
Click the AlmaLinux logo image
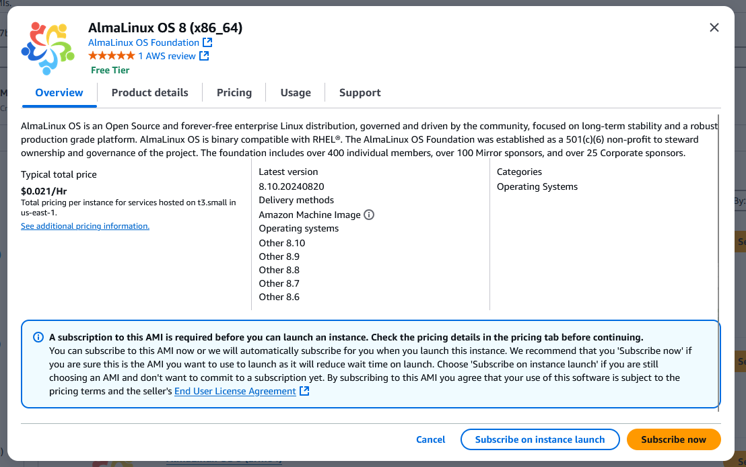coord(47,48)
